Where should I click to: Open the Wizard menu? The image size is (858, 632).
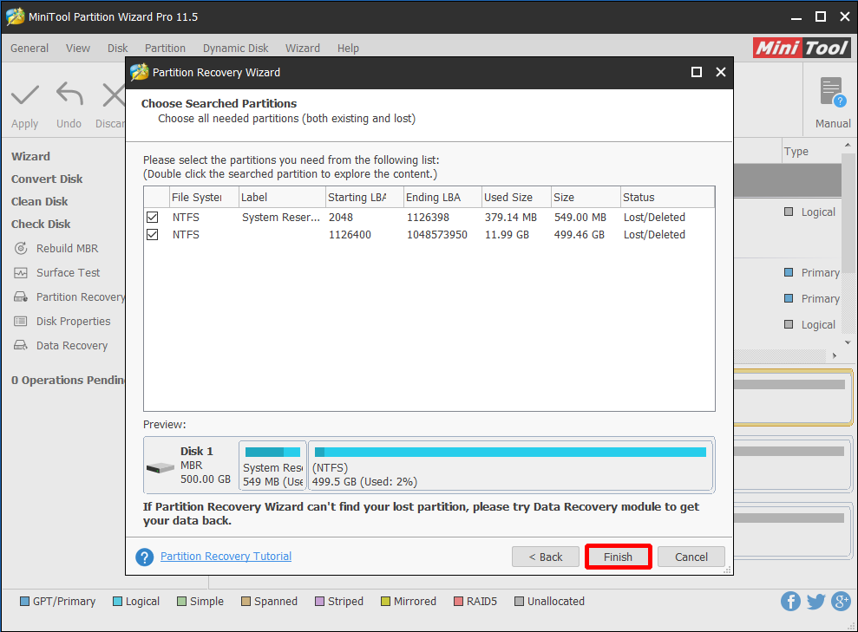[x=303, y=48]
